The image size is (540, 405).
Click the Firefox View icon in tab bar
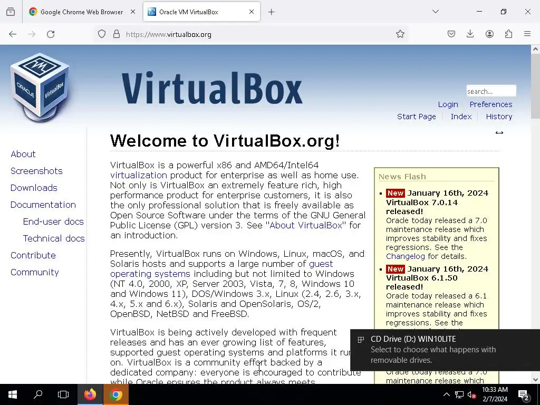(11, 12)
